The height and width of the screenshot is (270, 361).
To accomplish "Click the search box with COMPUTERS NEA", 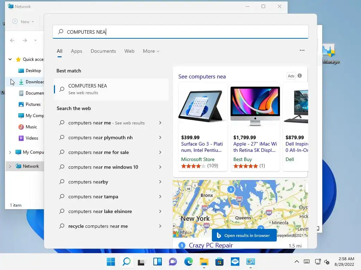I will click(180, 32).
